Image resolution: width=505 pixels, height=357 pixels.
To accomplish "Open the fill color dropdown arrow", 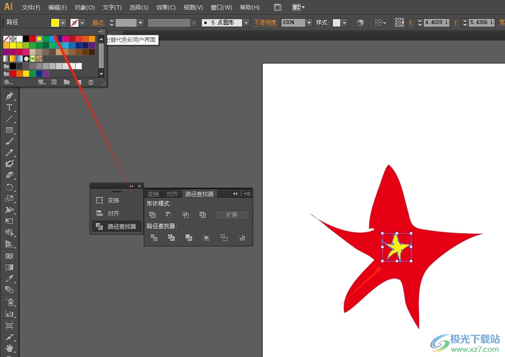I will [63, 23].
